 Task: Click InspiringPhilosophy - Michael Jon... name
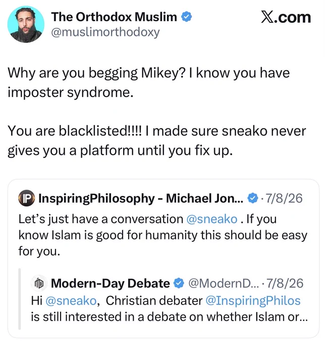(x=141, y=198)
